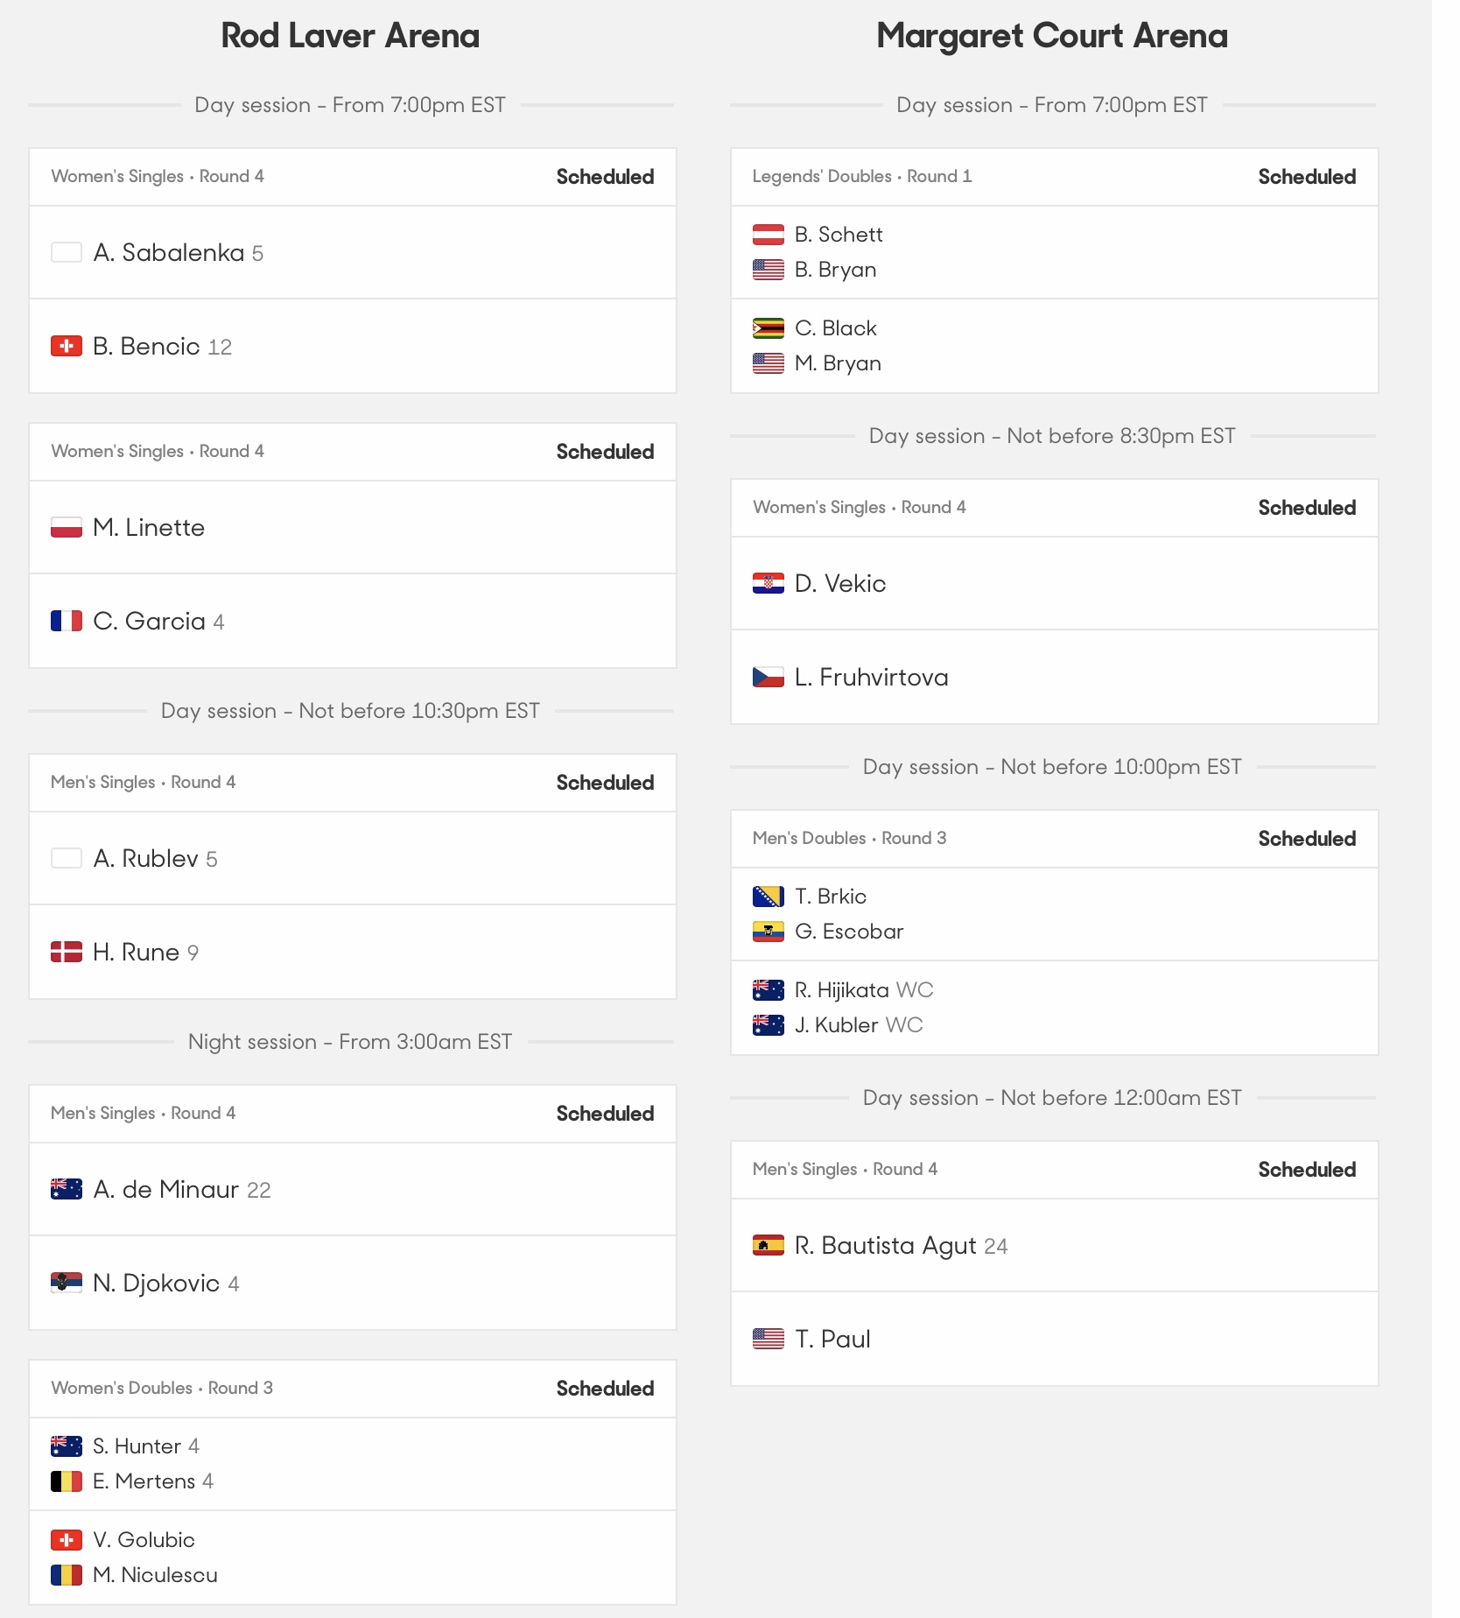Open R. Hijikata player entry
The width and height of the screenshot is (1460, 1618).
842,990
